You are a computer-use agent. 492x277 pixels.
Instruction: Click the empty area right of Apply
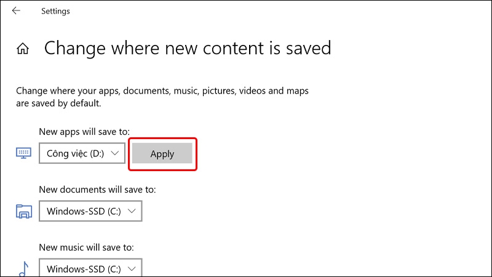click(x=314, y=153)
